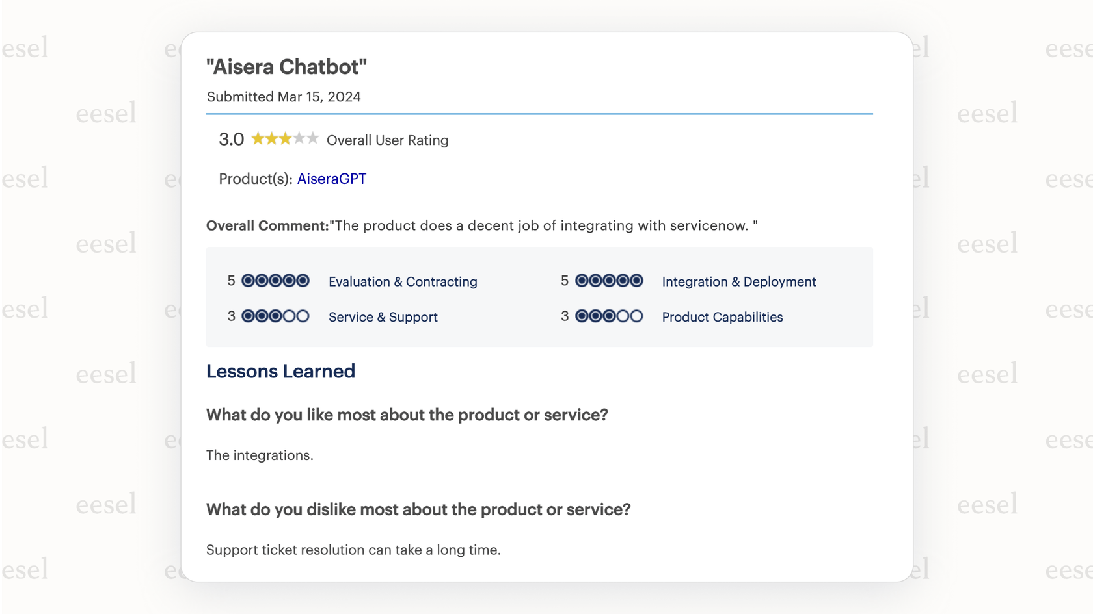1093x614 pixels.
Task: Click the Submitted Mar 15, 2024 date
Action: (x=284, y=97)
